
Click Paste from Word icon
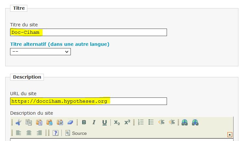coord(60,122)
